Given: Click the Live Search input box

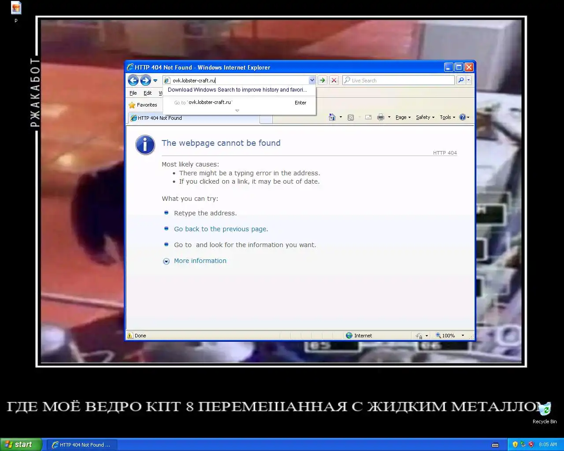Looking at the screenshot, I should coord(398,80).
